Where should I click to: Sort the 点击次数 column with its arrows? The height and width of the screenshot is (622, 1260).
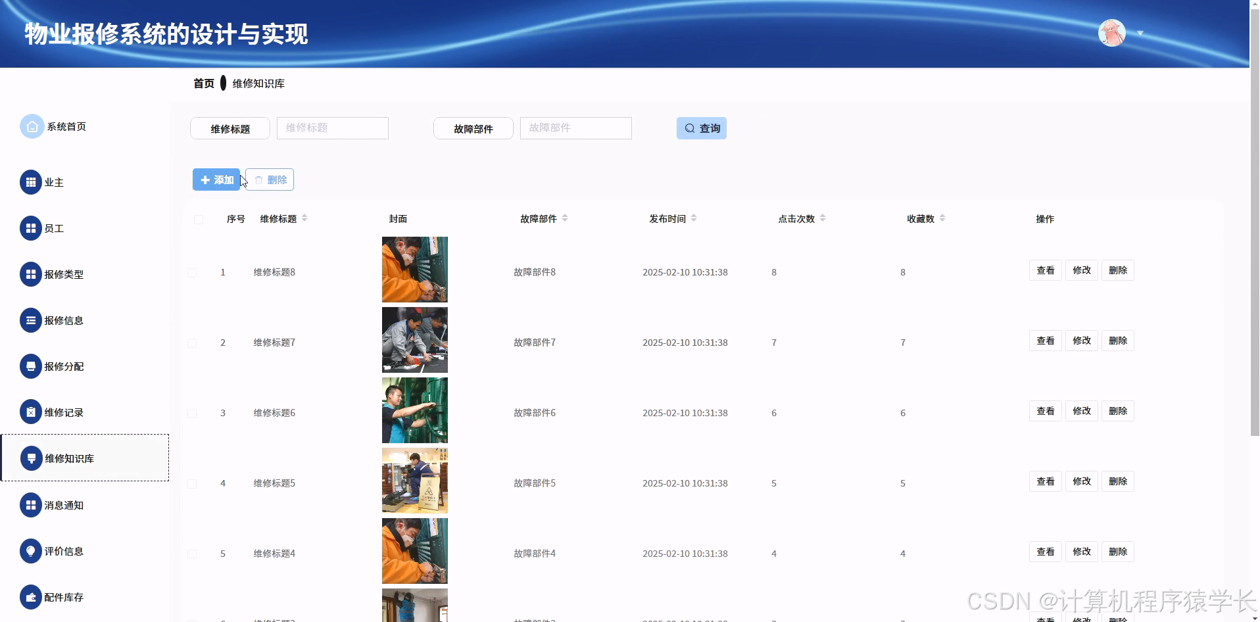click(824, 218)
